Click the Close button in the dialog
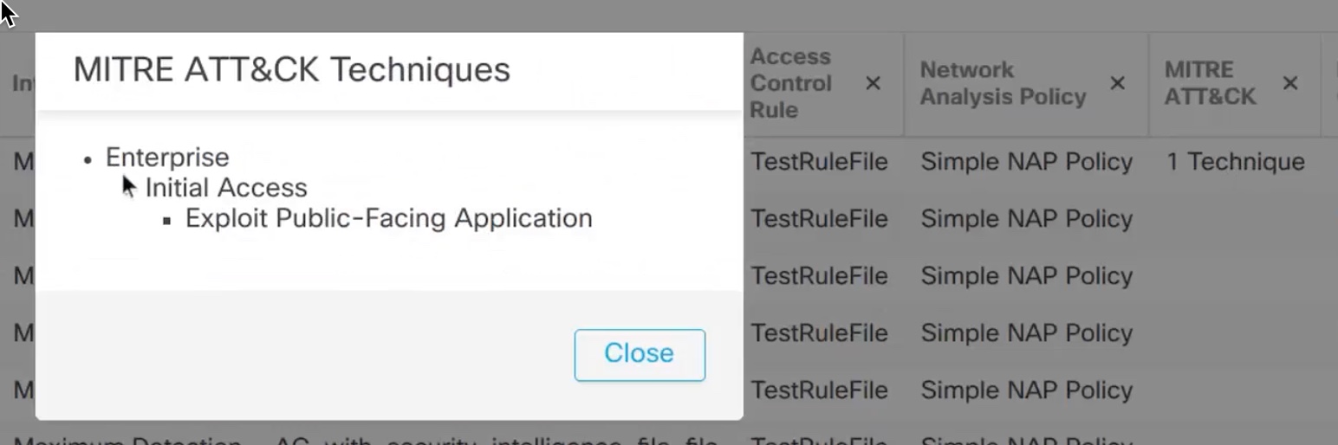This screenshot has width=1338, height=445. tap(640, 354)
